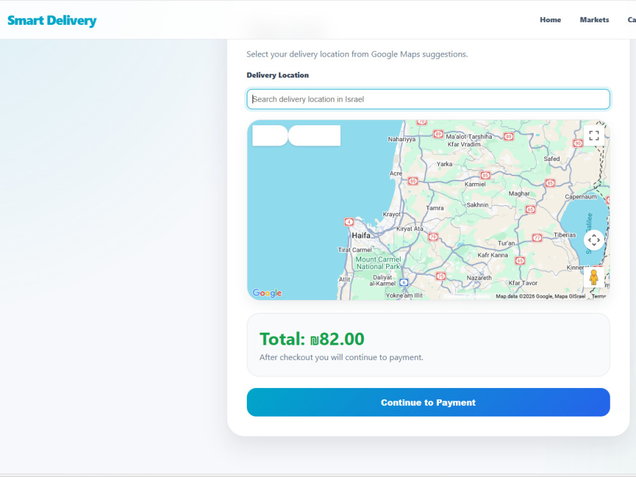Screen dimensions: 636x477
Task: Focus the delivery location search field
Action: coord(428,99)
